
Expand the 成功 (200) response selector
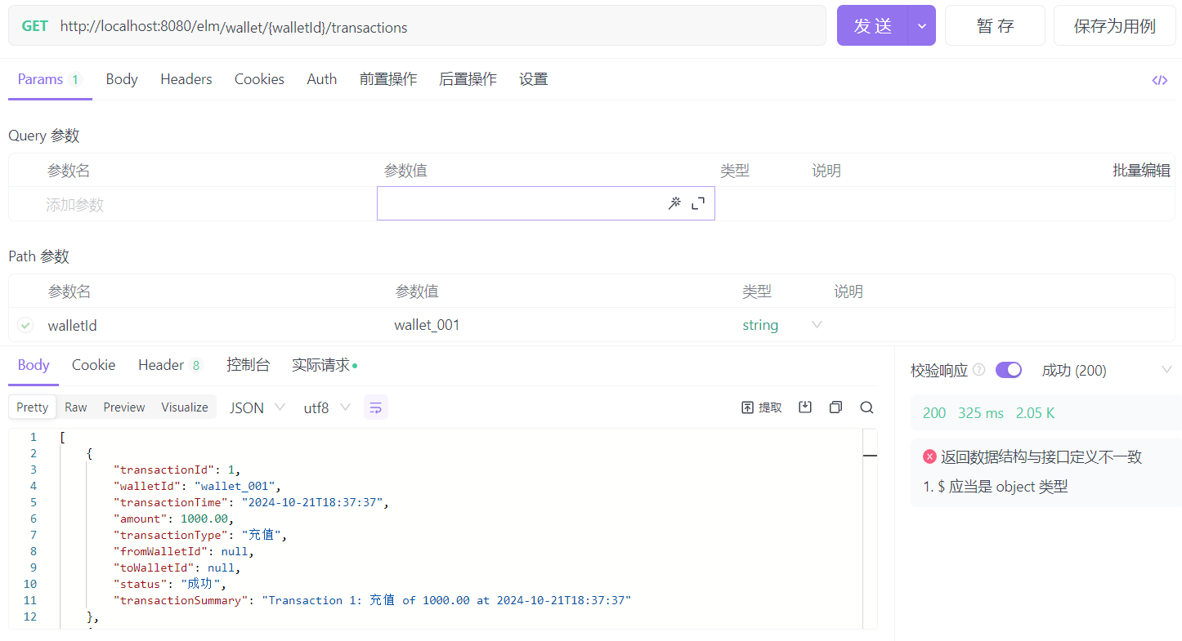click(x=1166, y=370)
